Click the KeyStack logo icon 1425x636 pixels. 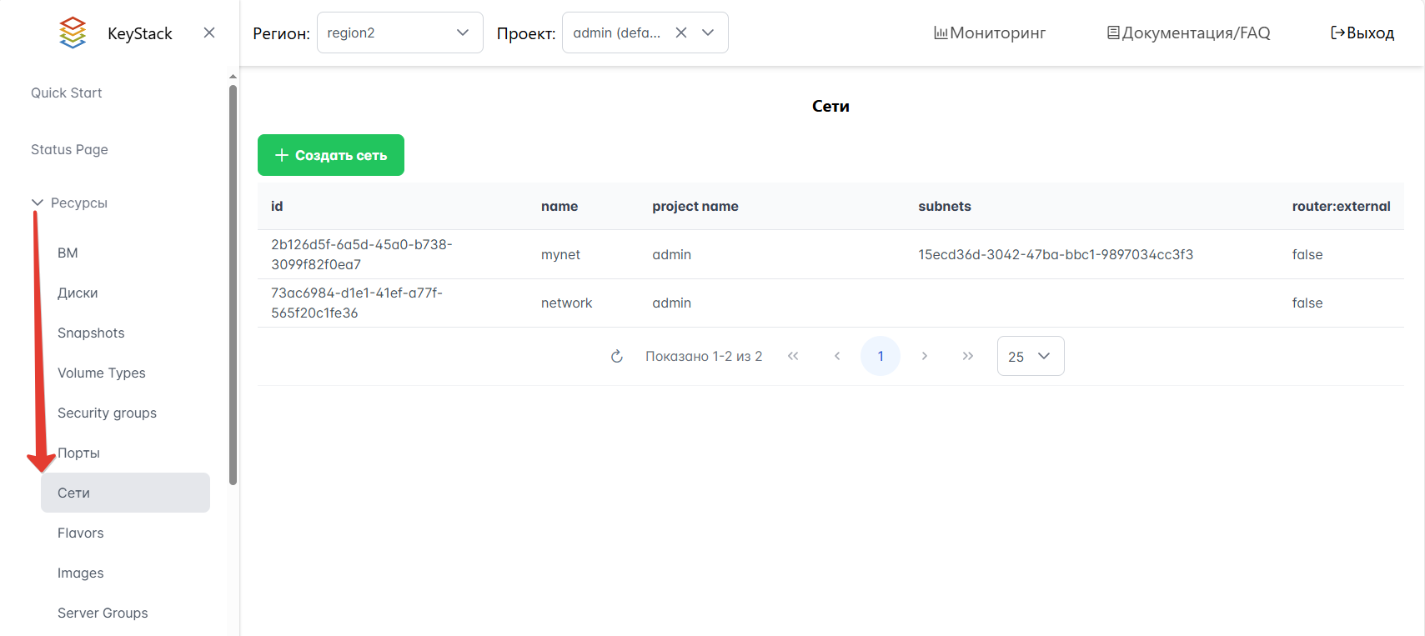tap(73, 33)
